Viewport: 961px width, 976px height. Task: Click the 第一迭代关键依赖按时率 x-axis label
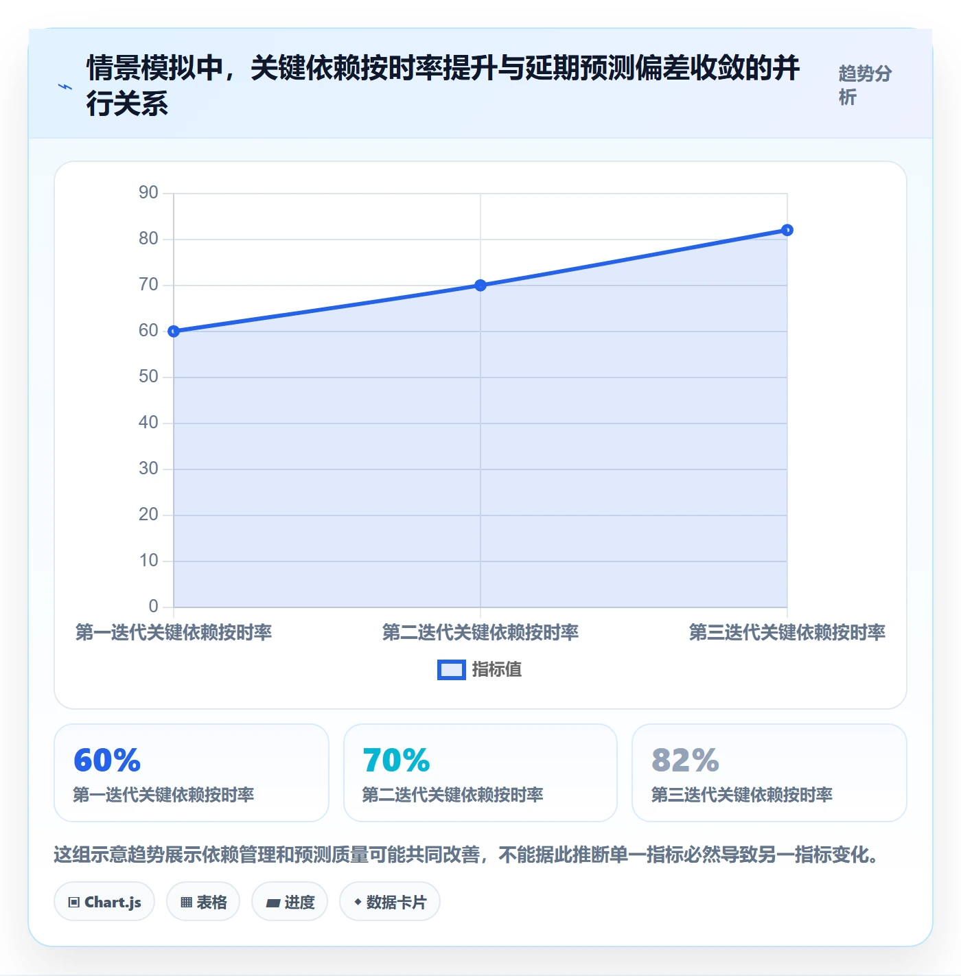click(x=174, y=632)
